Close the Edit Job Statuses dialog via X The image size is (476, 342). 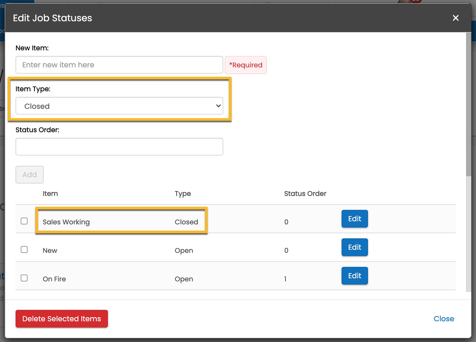[455, 18]
